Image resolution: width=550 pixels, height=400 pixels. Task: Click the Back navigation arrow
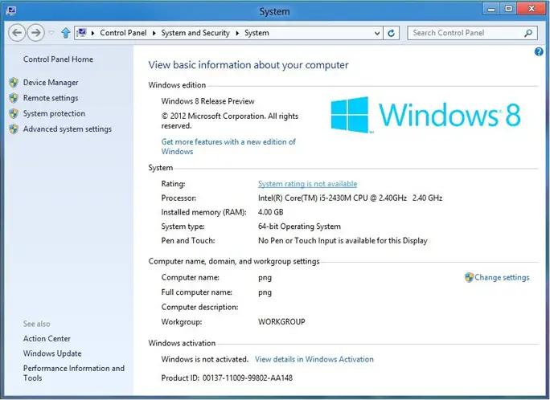pyautogui.click(x=17, y=33)
